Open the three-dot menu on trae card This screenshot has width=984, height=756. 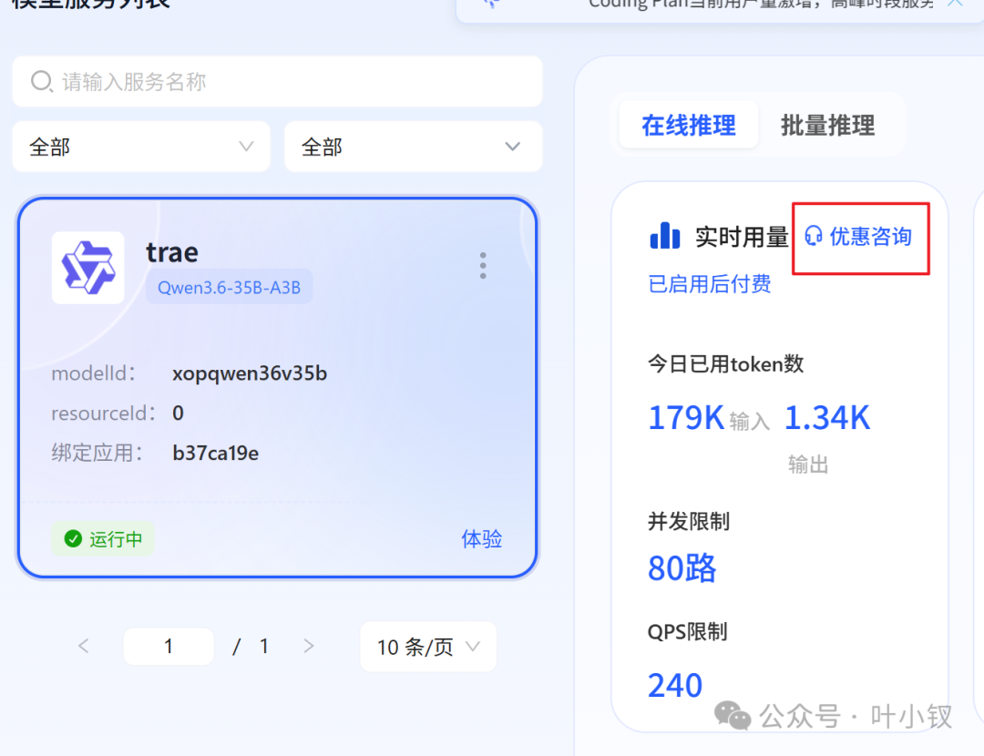483,266
